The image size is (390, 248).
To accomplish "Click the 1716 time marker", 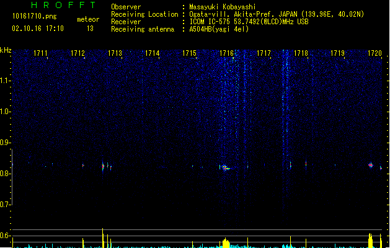I will point(226,53).
